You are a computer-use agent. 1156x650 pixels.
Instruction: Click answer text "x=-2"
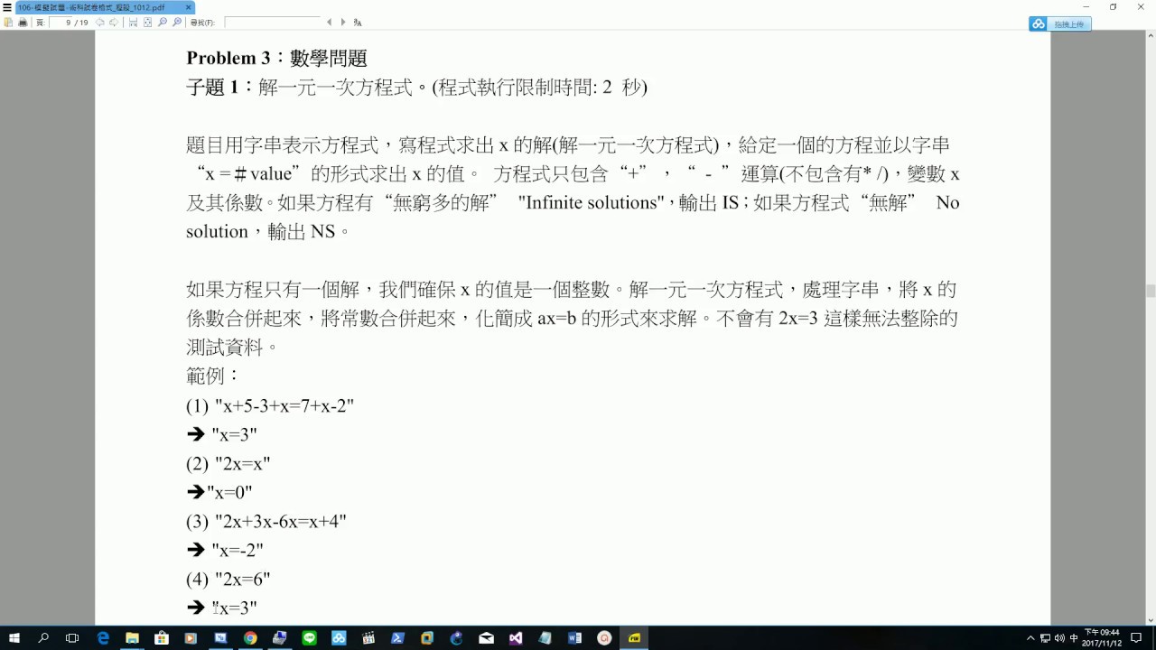click(238, 551)
